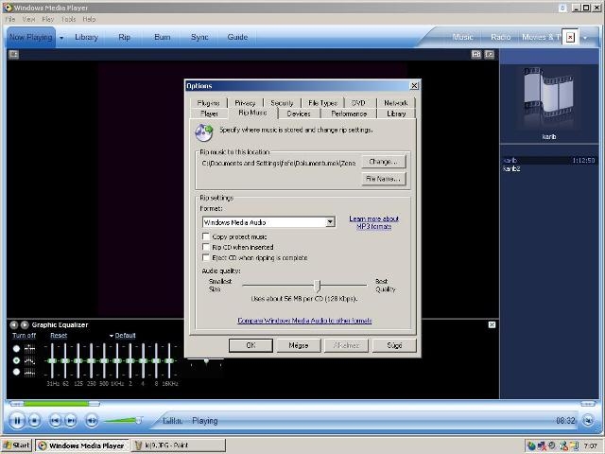This screenshot has height=454, width=605.
Task: Switch to the Guide tab
Action: click(237, 37)
